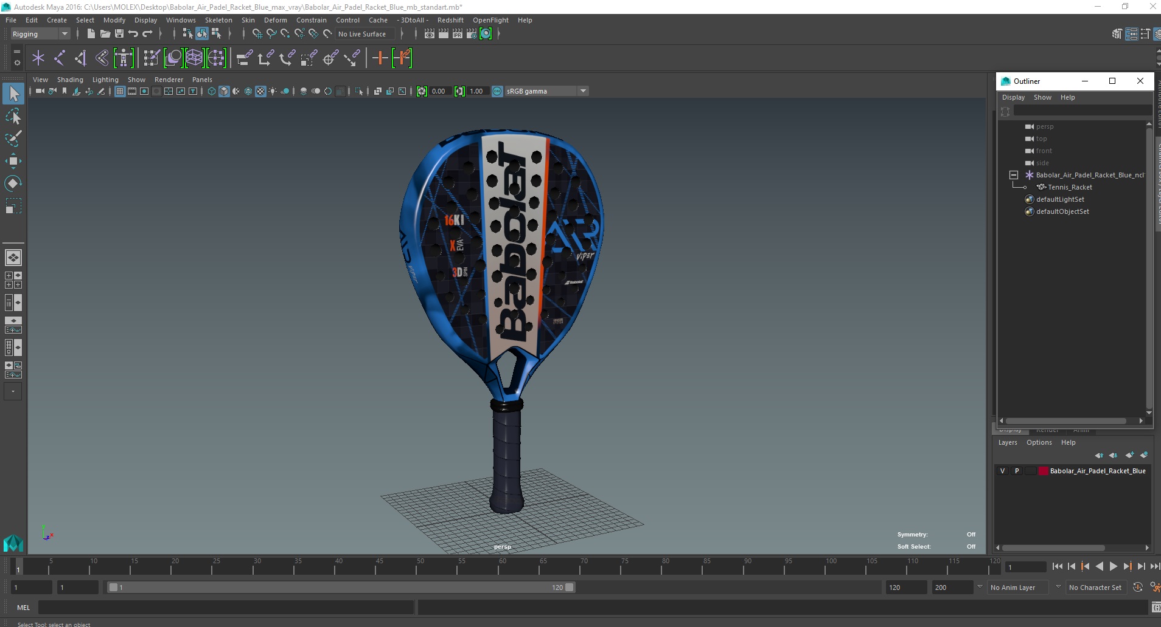Open the Rigging menu set dropdown

coord(40,34)
